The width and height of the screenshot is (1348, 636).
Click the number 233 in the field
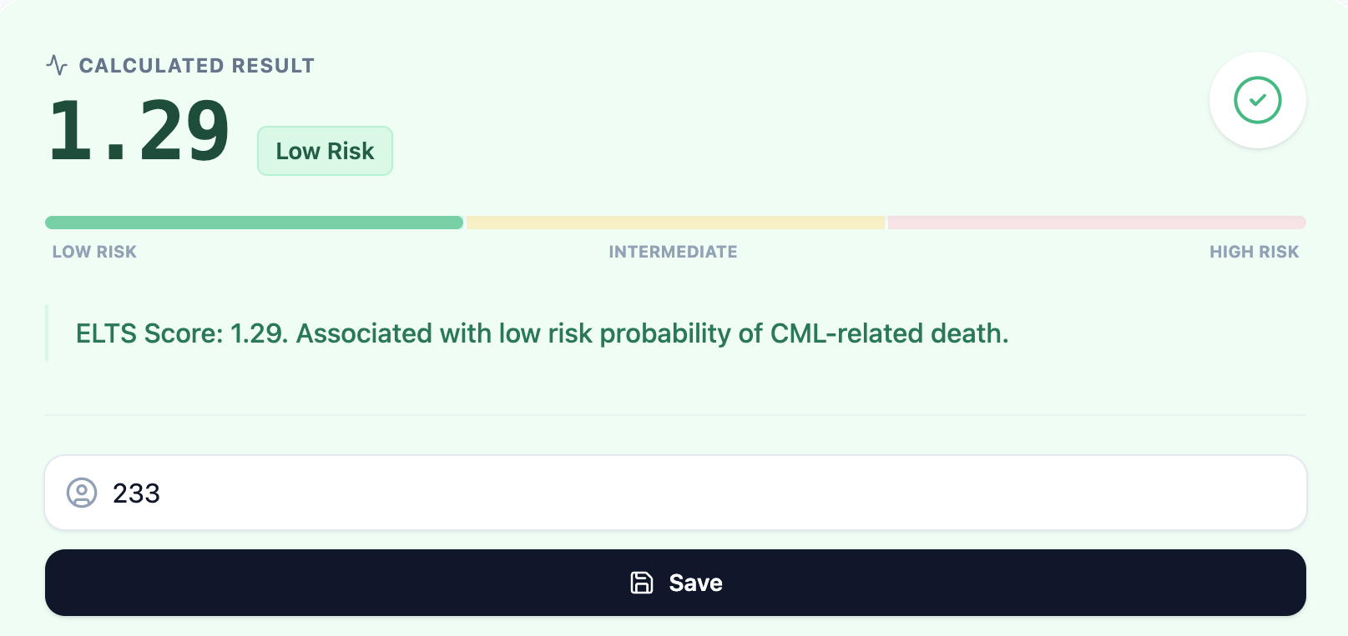point(136,493)
